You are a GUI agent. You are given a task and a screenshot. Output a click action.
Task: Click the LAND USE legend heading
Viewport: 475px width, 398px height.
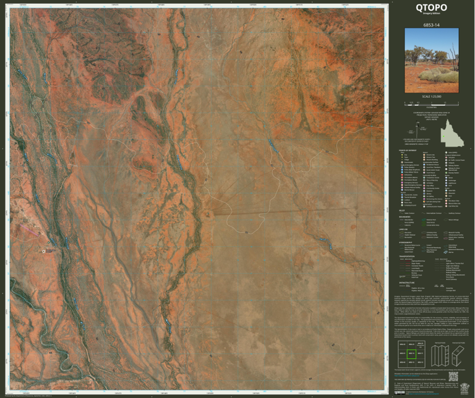click(403, 230)
